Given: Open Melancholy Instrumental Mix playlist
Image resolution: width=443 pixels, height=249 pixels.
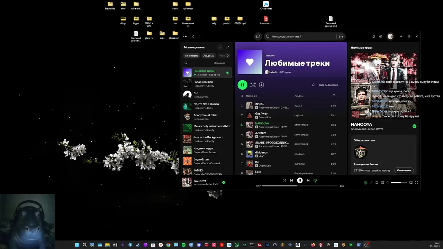Looking at the screenshot, I should [207, 128].
